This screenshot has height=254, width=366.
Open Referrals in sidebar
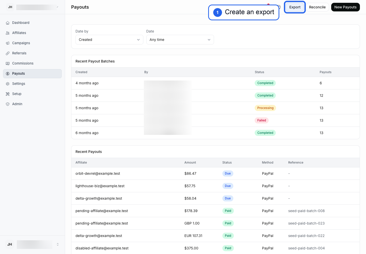[32, 53]
